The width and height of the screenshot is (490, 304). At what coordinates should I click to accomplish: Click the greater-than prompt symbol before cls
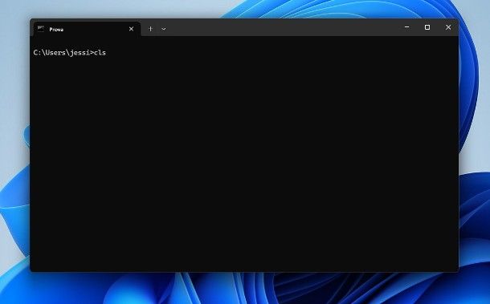(x=92, y=53)
